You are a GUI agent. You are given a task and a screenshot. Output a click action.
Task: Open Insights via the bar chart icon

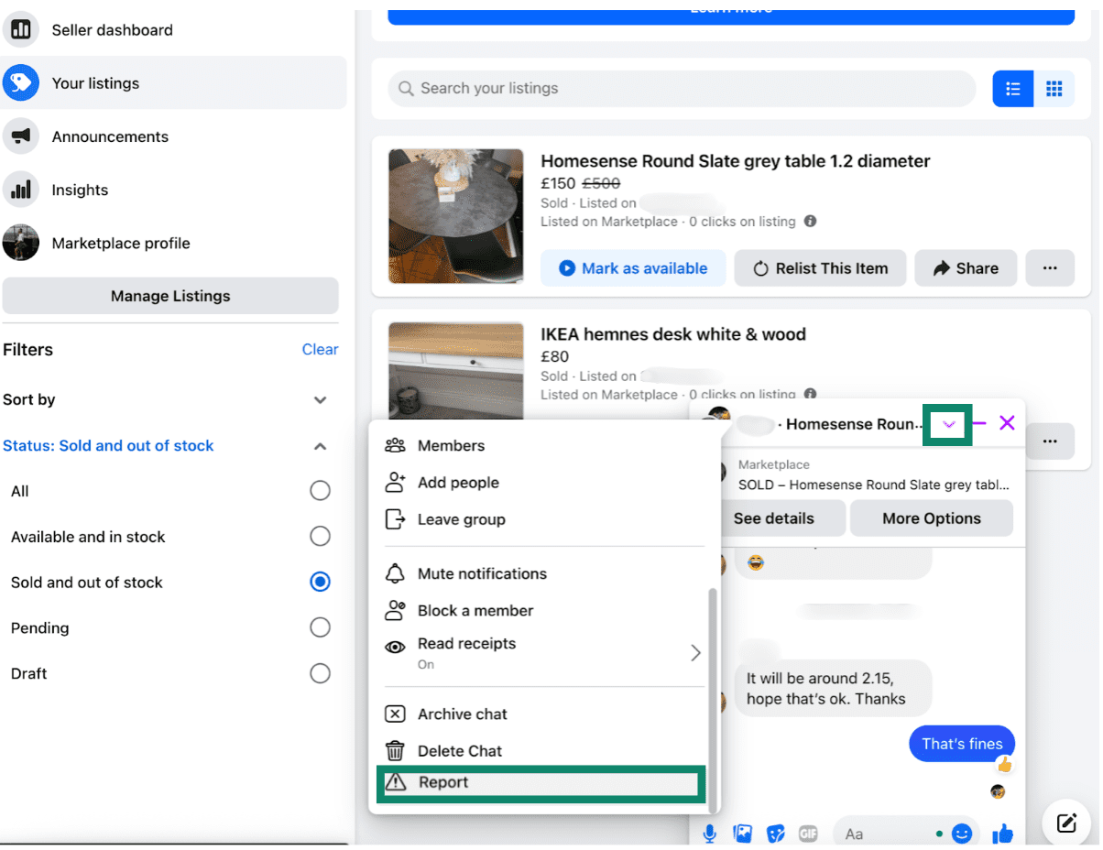pos(21,190)
